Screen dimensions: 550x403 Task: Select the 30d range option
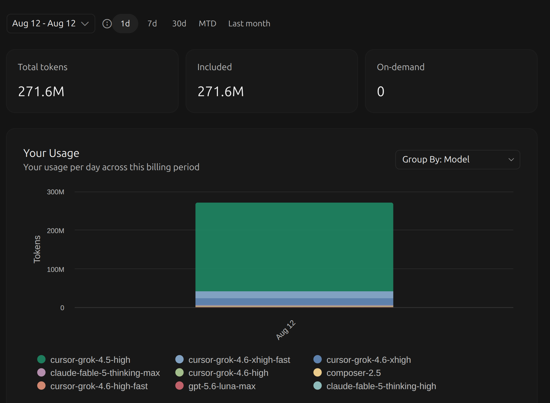(179, 24)
